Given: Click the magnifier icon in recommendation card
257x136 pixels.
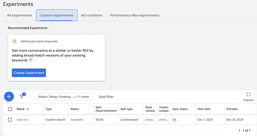Looking at the screenshot, I should pyautogui.click(x=15, y=41).
